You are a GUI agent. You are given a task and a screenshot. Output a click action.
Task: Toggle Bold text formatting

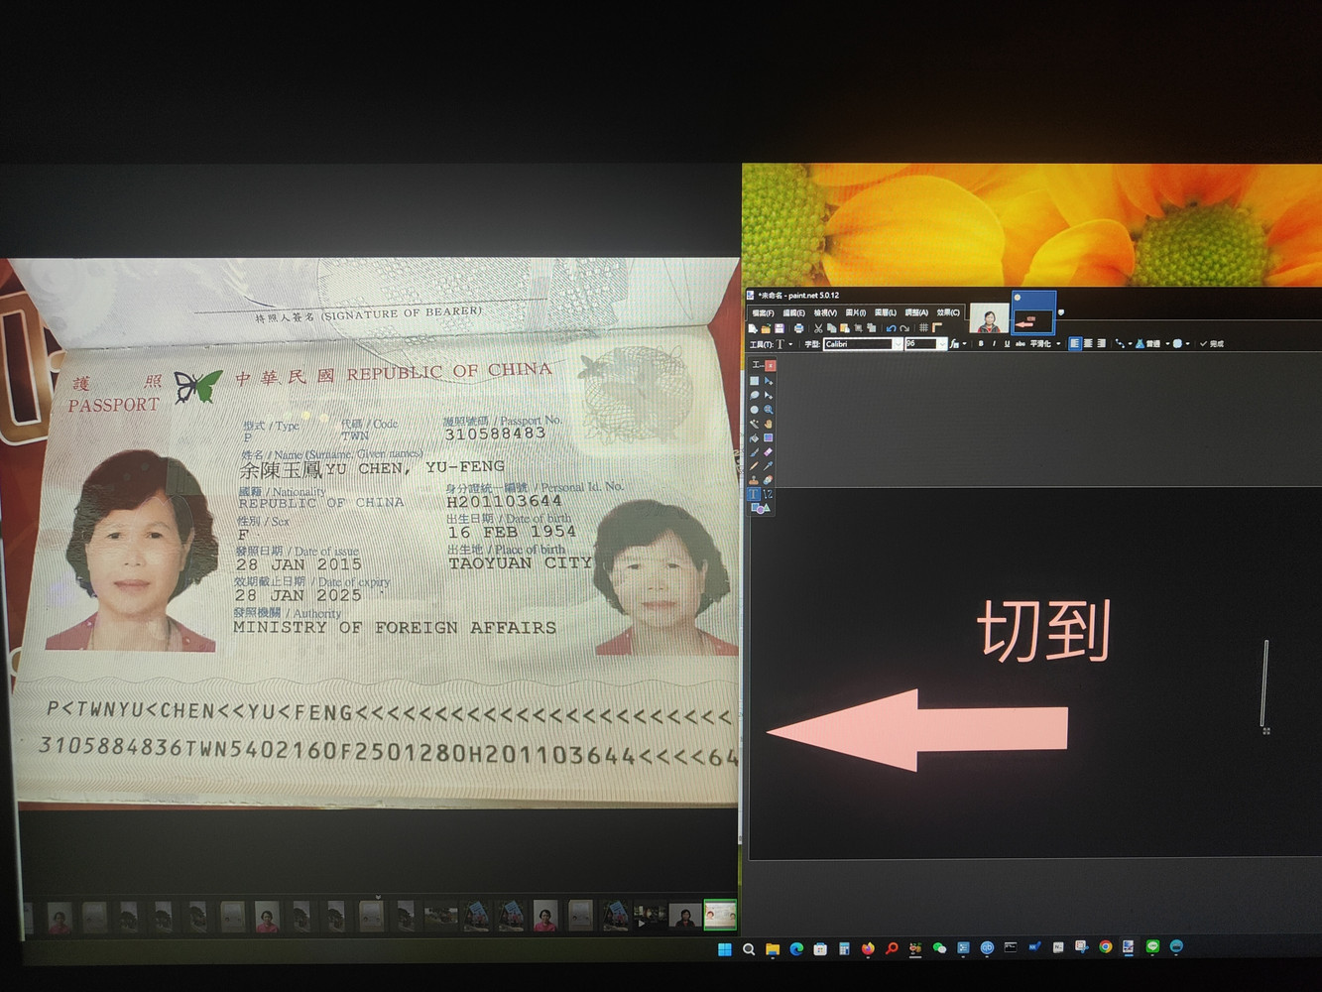[x=981, y=344]
